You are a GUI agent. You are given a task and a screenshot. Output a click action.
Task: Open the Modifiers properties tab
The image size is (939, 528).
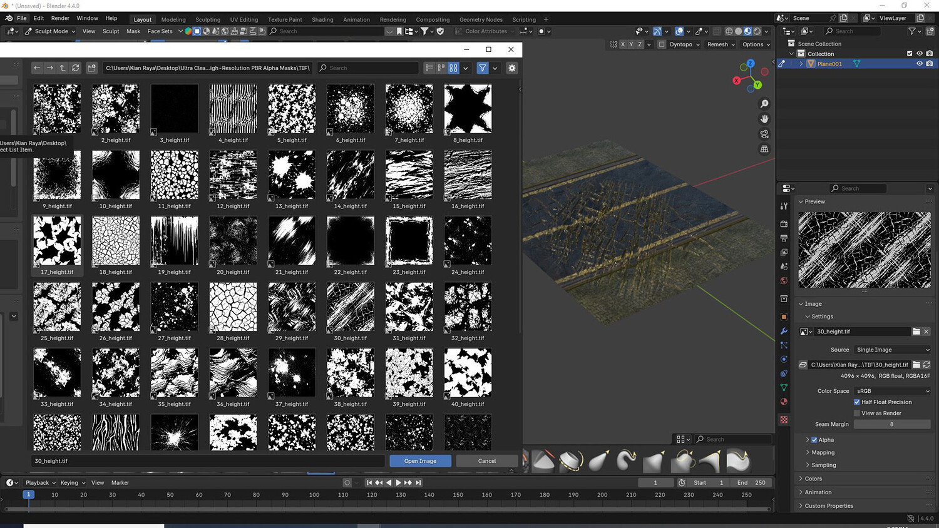784,331
